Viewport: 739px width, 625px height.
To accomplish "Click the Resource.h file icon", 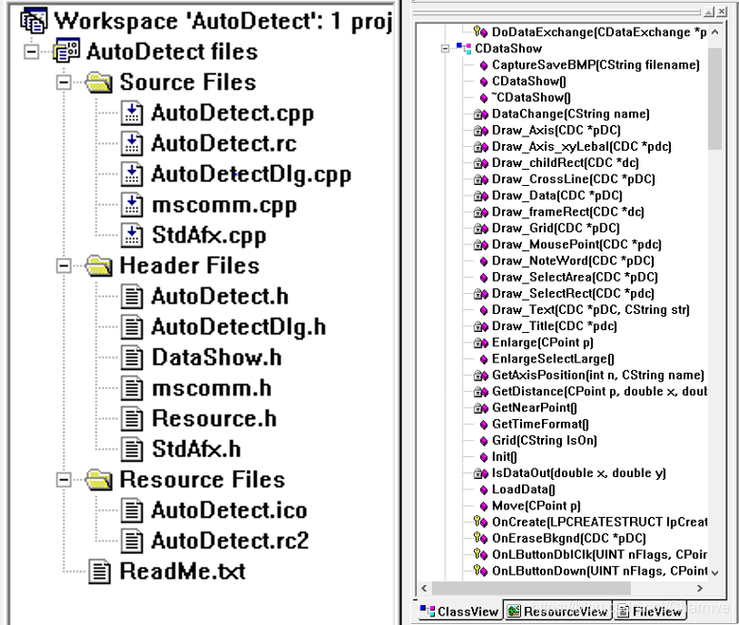I will click(x=132, y=419).
